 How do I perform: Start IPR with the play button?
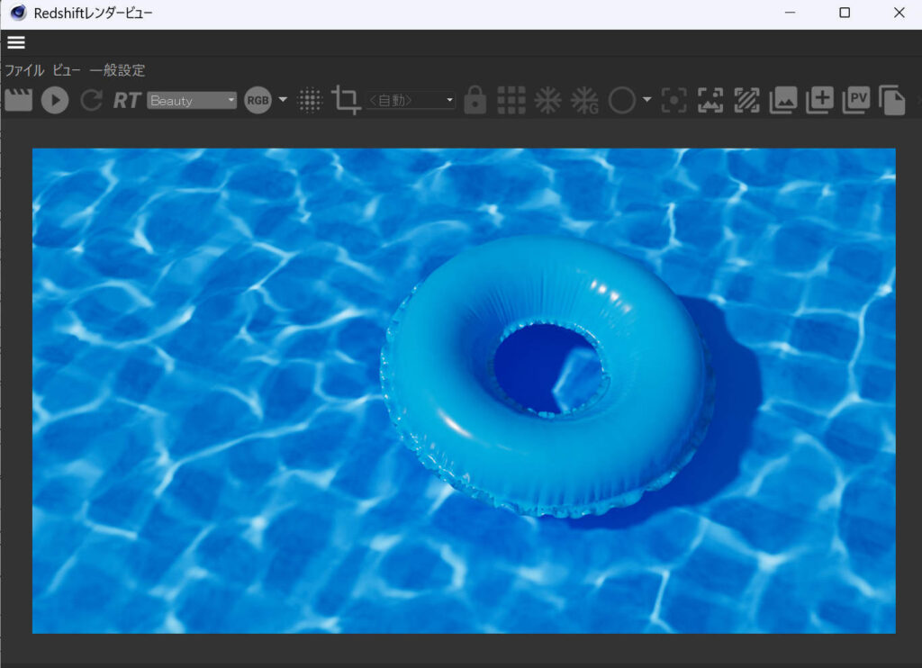[55, 100]
